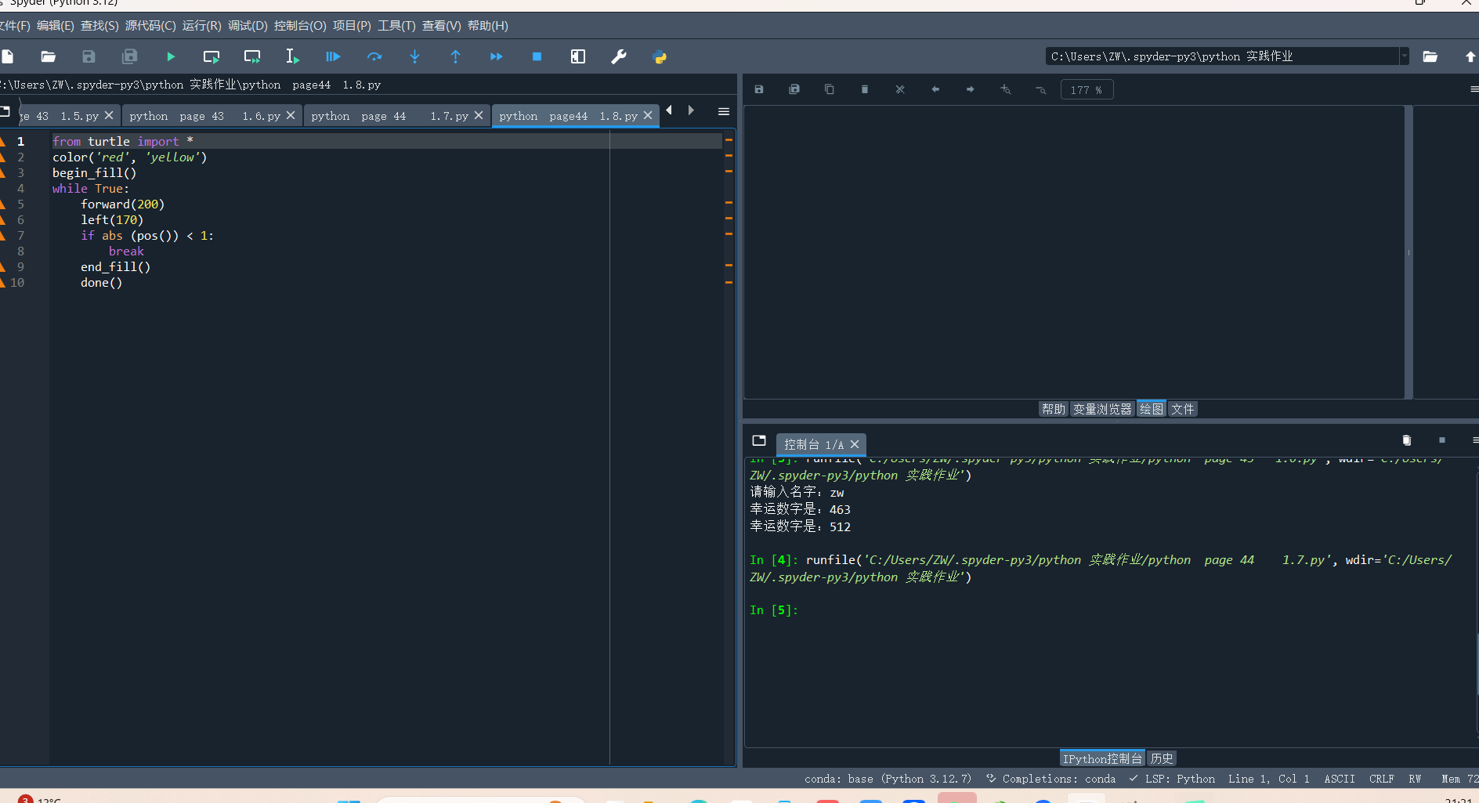Screen dimensions: 1479x803
Task: Run selection or current line icon
Action: click(x=292, y=56)
